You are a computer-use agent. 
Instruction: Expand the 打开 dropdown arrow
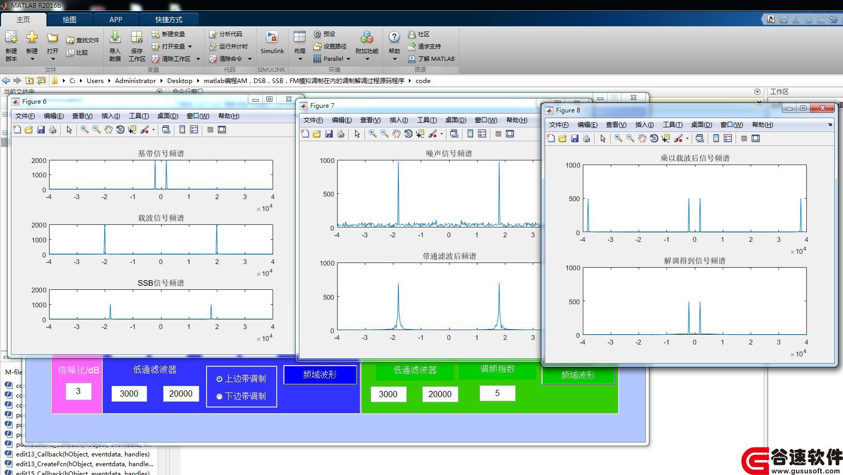[53, 59]
